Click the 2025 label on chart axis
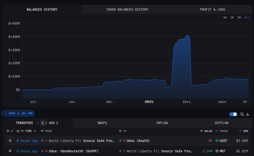Screen dimensions: 254x156 point(149,102)
